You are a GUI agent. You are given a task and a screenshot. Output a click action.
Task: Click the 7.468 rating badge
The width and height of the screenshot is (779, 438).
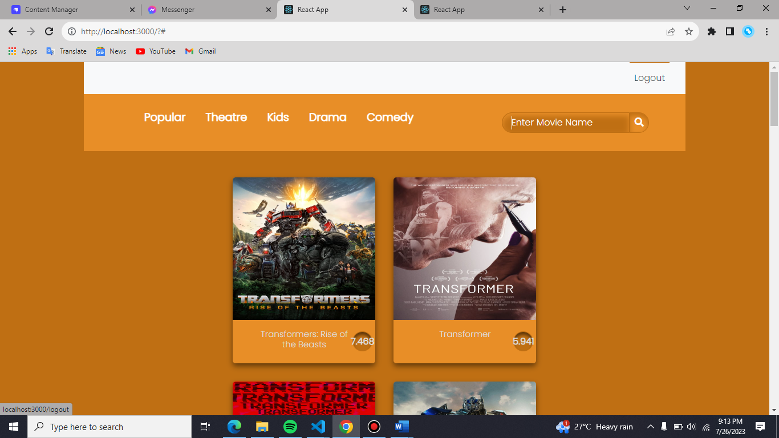(363, 342)
